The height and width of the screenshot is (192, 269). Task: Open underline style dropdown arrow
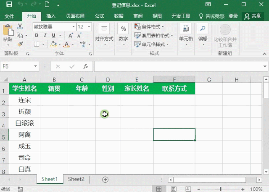coord(60,35)
